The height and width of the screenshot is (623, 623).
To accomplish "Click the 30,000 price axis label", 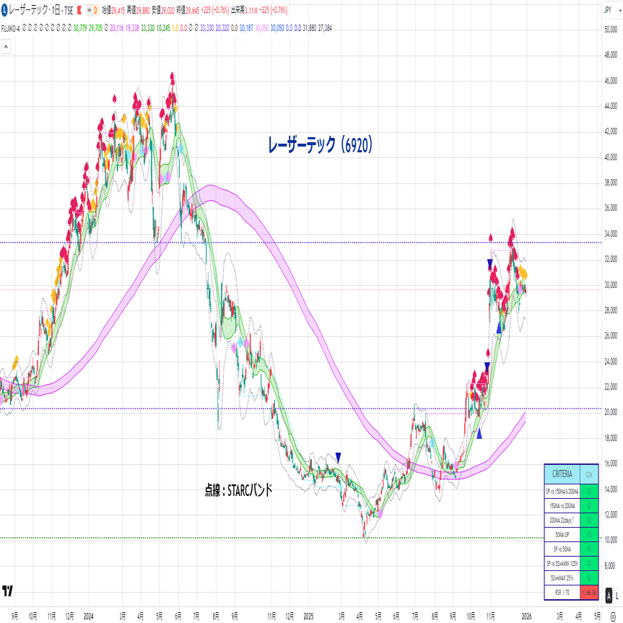I will [x=611, y=285].
